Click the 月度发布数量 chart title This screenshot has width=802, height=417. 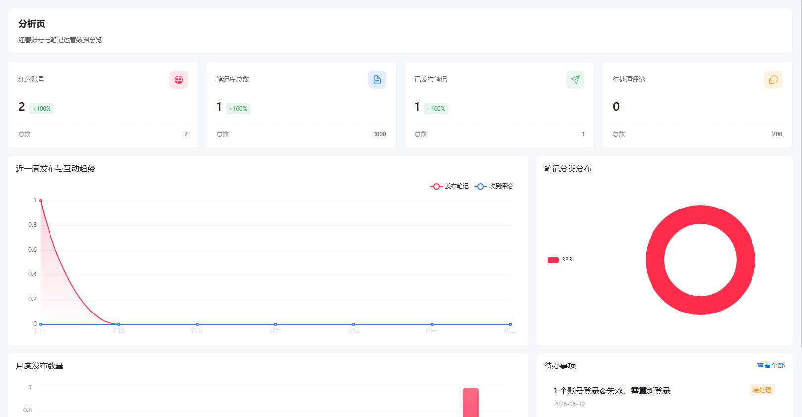coord(40,366)
